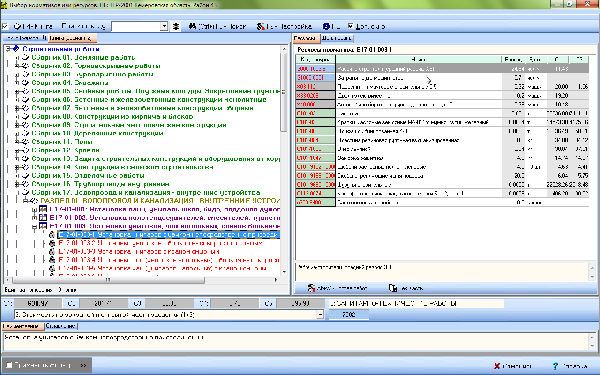Expand Сборник 06 Бетонные монолитные конструкции

coord(17,100)
